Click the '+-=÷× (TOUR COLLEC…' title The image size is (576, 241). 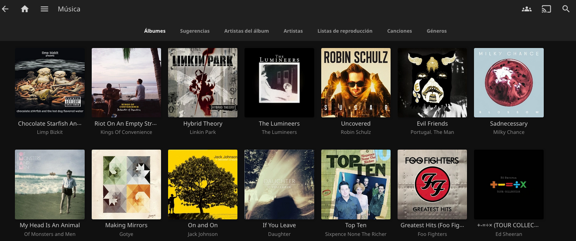click(x=509, y=225)
